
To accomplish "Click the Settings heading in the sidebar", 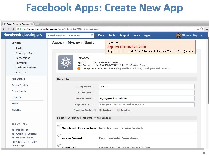I will pos(16,43).
